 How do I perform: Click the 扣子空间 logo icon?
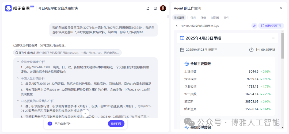(x=8, y=8)
